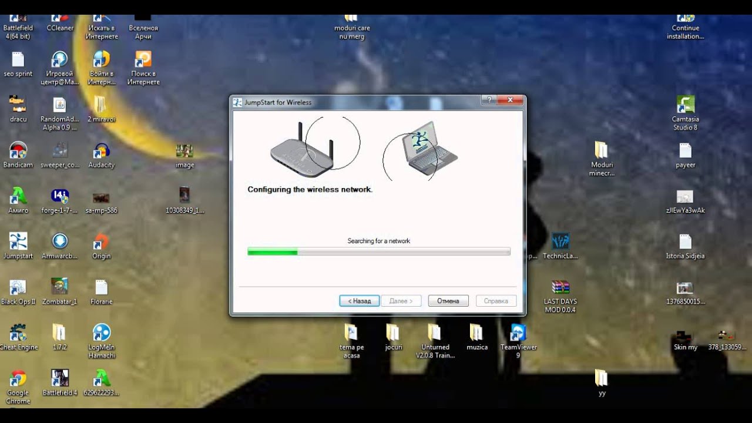The height and width of the screenshot is (423, 752).
Task: Open the Амиго browser shortcut
Action: click(18, 201)
